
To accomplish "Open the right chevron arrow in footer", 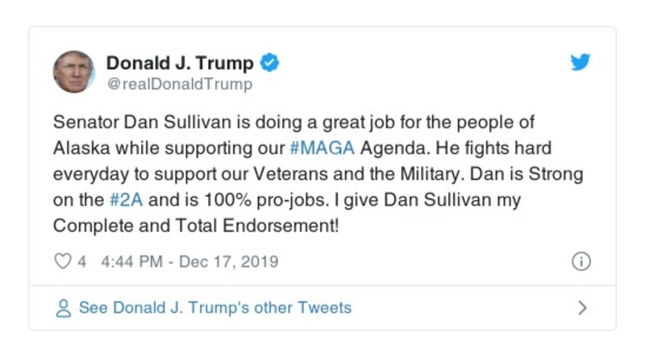I will [x=582, y=308].
